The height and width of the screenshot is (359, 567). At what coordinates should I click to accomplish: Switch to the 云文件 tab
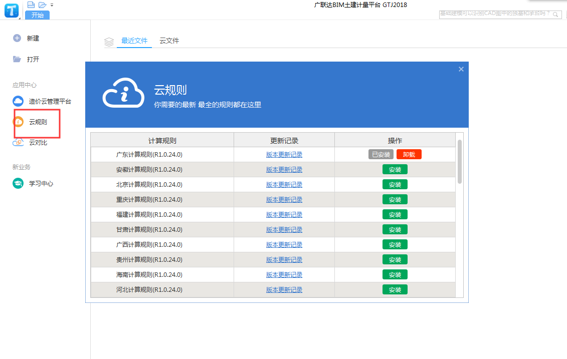(169, 41)
